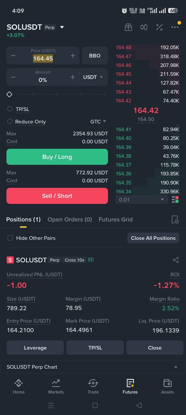Go to Markets in bottom navigation
186x415 pixels.
point(56,387)
